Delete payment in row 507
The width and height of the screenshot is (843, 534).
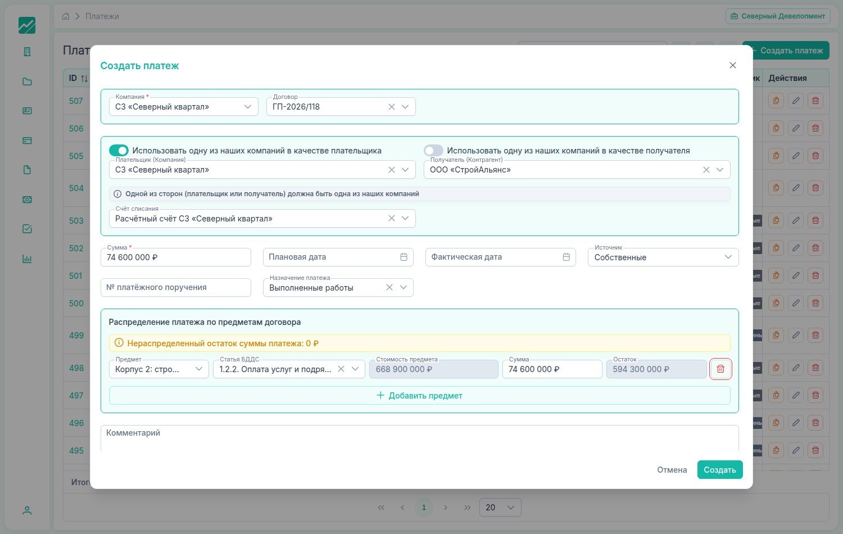click(x=815, y=101)
